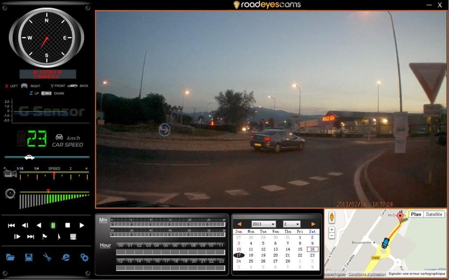Select February 10 on the calendar

(239, 249)
